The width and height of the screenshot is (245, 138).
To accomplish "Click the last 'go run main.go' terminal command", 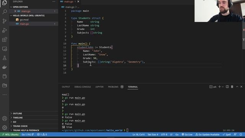I will [75, 121].
